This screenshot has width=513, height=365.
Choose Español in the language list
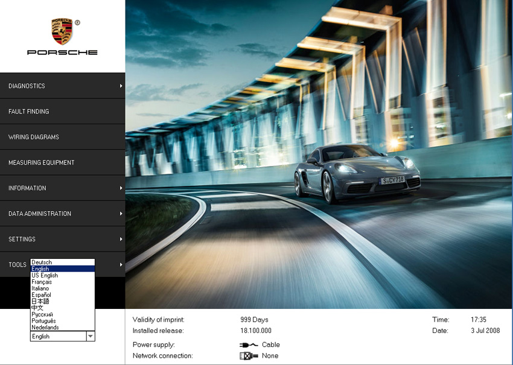pos(63,295)
